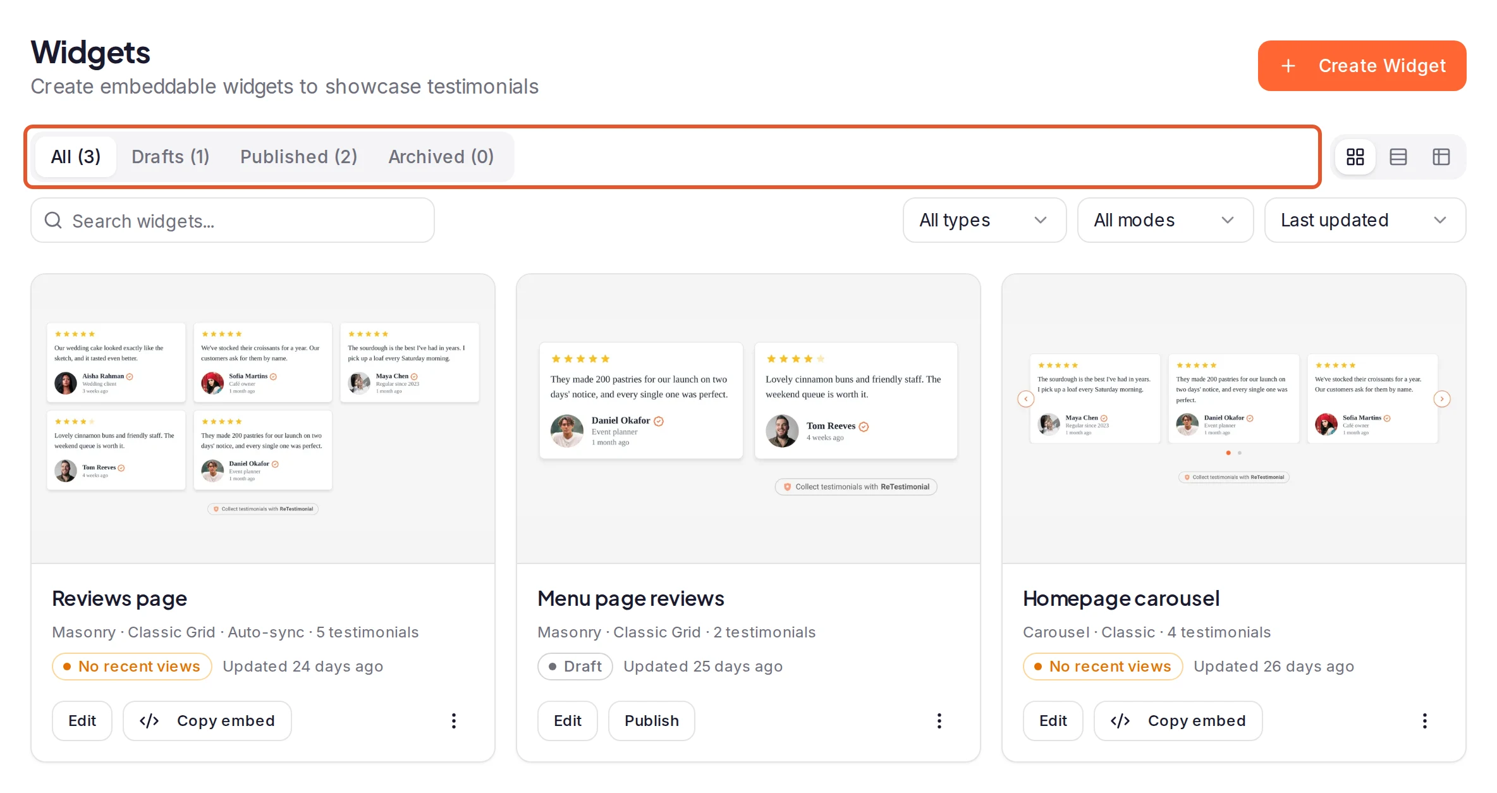Switch to grid view layout icon
The width and height of the screenshot is (1497, 793).
pyautogui.click(x=1355, y=157)
